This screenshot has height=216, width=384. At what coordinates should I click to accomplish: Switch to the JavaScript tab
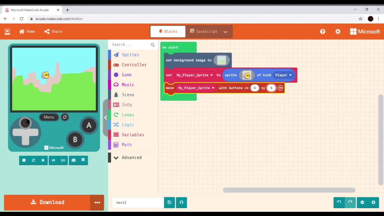[x=204, y=31]
